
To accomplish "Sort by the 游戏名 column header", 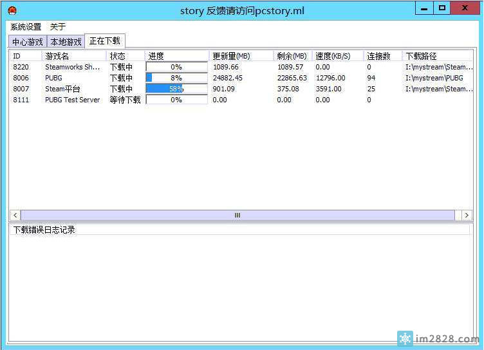I will (x=74, y=56).
